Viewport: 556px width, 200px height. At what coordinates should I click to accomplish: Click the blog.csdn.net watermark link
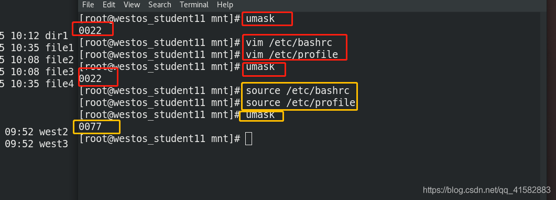tap(487, 190)
